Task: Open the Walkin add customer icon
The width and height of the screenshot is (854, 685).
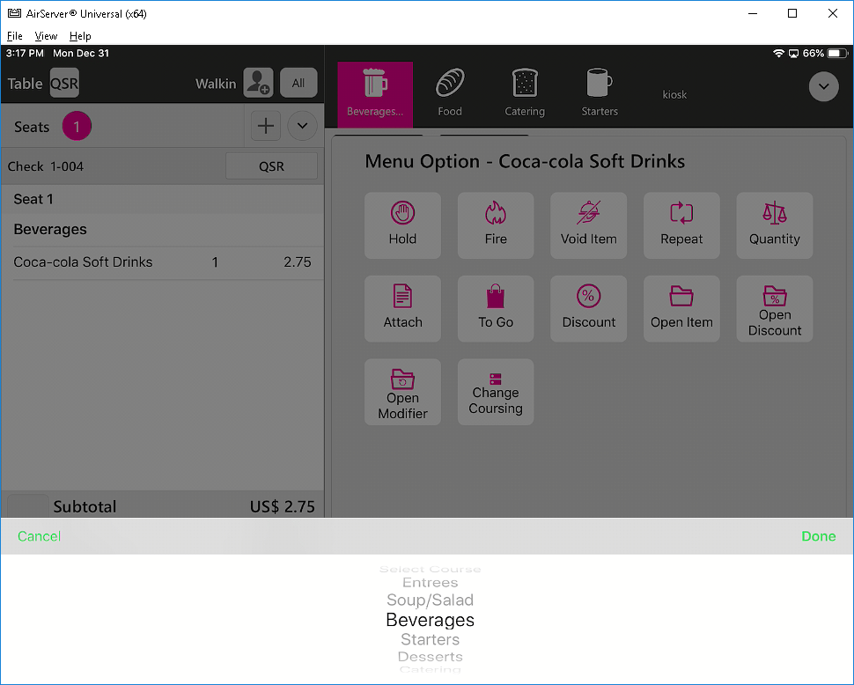Action: pyautogui.click(x=258, y=83)
